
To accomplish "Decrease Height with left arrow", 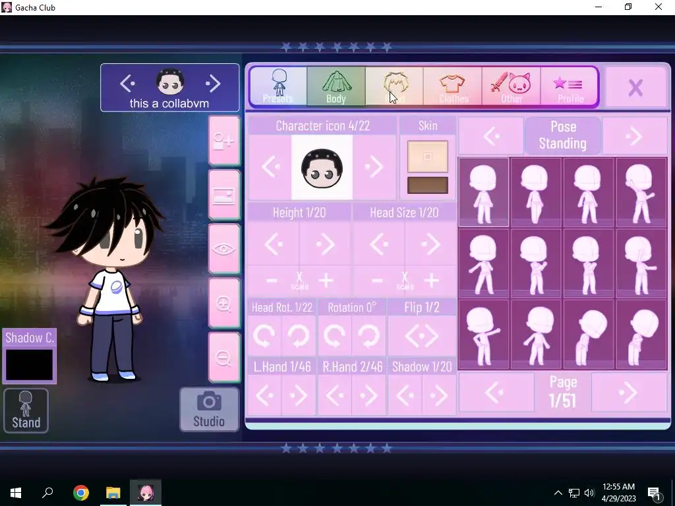I will (x=274, y=244).
